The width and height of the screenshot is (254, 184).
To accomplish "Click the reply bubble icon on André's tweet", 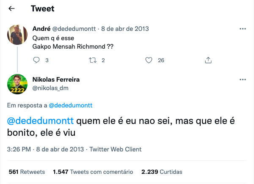I will (36, 60).
